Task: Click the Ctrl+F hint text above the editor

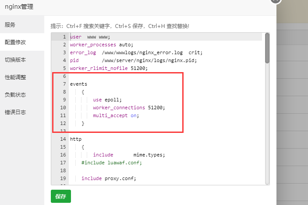Action: click(x=120, y=26)
